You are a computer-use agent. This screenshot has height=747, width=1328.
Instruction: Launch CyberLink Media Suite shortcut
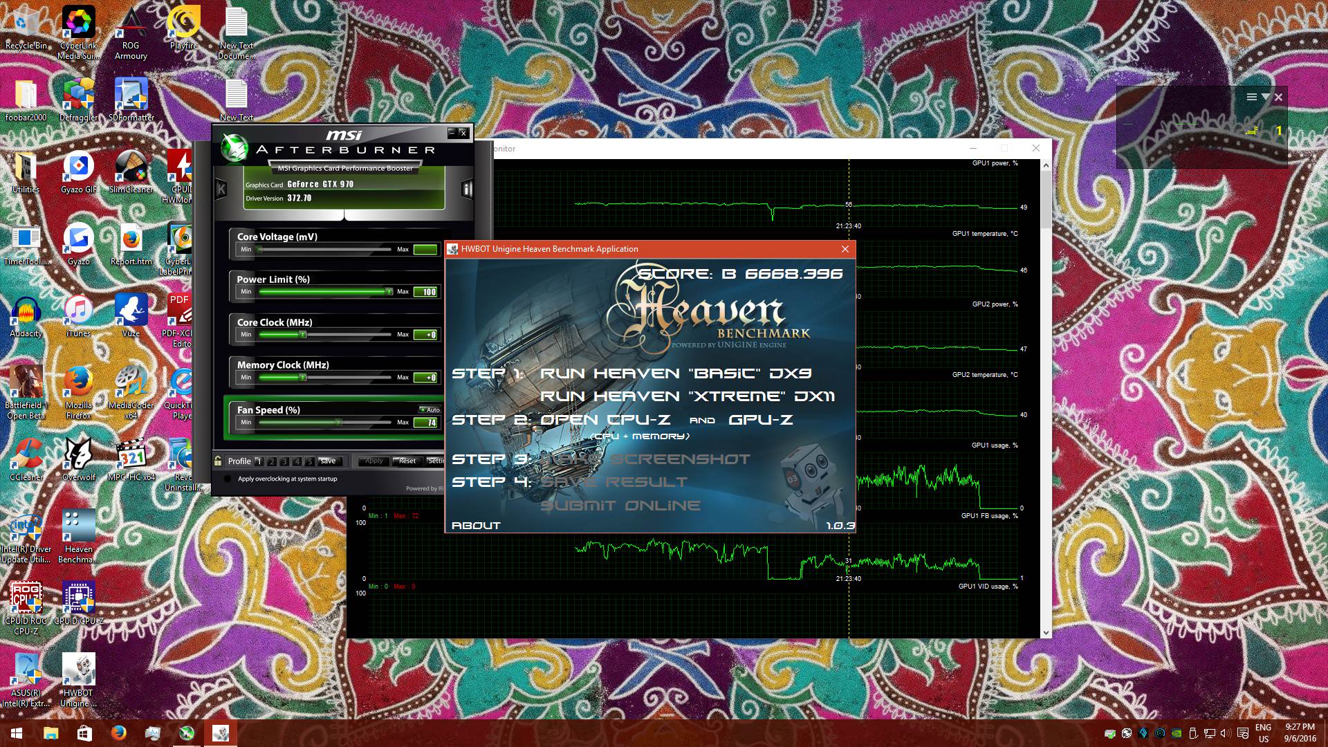point(78,33)
